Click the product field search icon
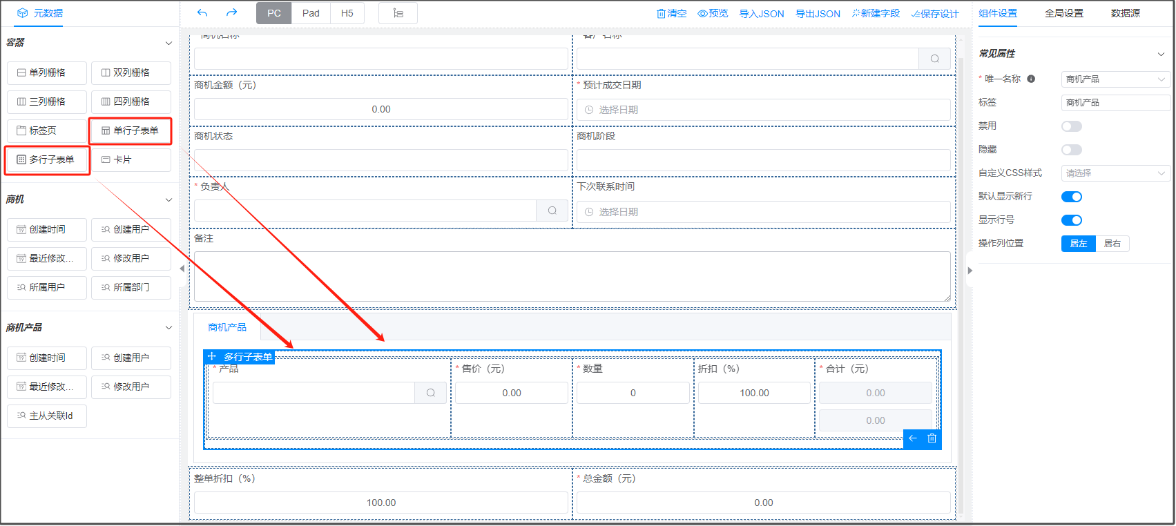The image size is (1176, 526). pos(430,393)
